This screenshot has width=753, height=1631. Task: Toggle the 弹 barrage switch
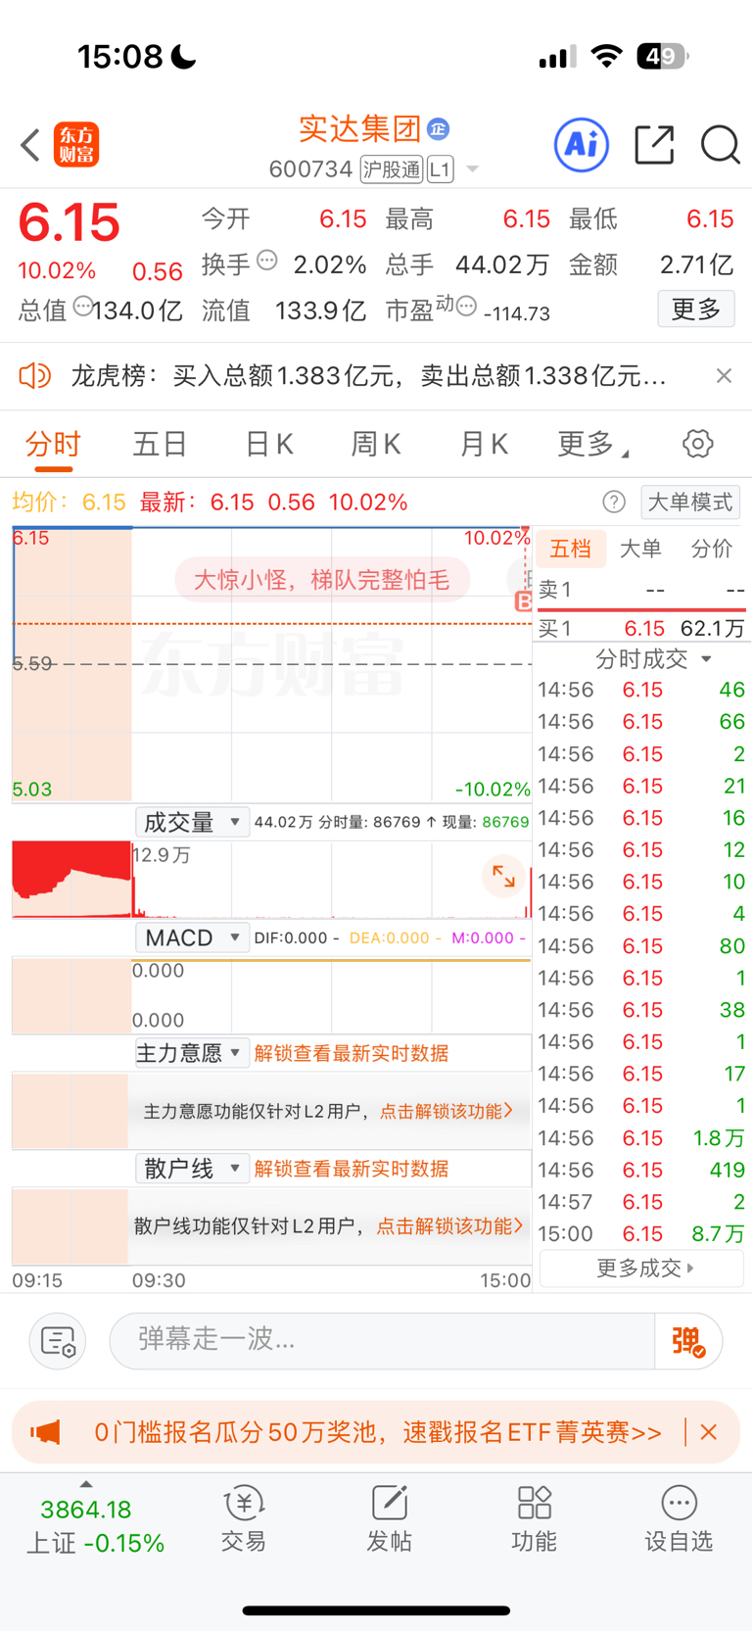point(689,1341)
